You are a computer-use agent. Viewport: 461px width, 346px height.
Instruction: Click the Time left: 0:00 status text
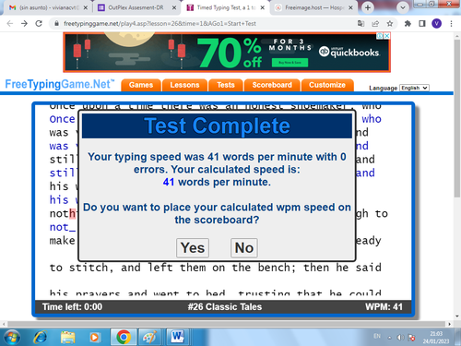coord(72,307)
